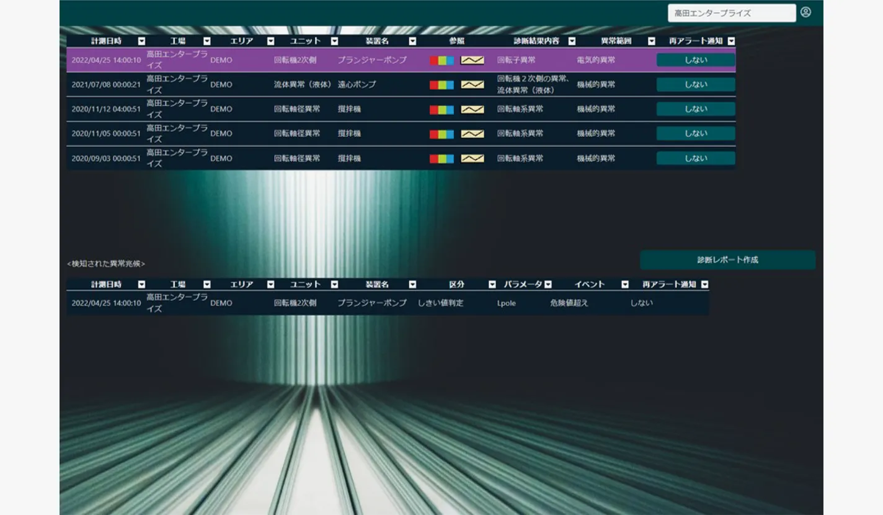The image size is (883, 515).
Task: Open color heatmap icon for plunger pump row
Action: tap(441, 60)
